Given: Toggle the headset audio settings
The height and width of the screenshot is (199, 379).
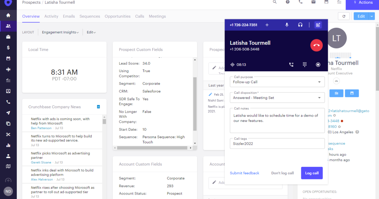Looking at the screenshot, I should tap(299, 25).
